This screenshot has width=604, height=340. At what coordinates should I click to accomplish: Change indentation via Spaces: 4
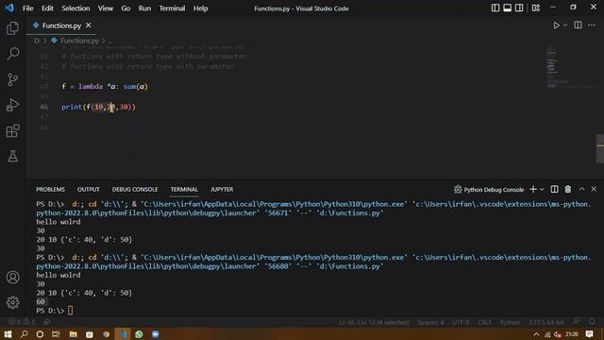[430, 322]
